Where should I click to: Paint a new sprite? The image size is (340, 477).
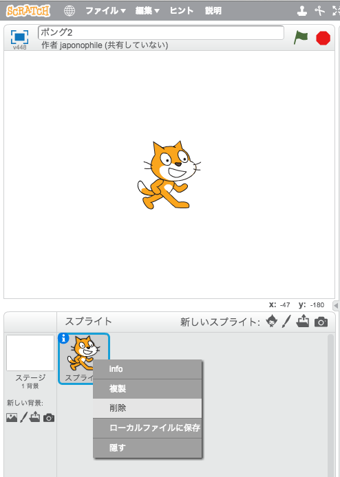pyautogui.click(x=286, y=321)
